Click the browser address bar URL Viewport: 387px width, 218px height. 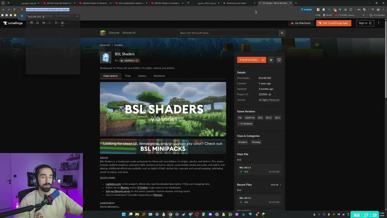[x=47, y=9]
